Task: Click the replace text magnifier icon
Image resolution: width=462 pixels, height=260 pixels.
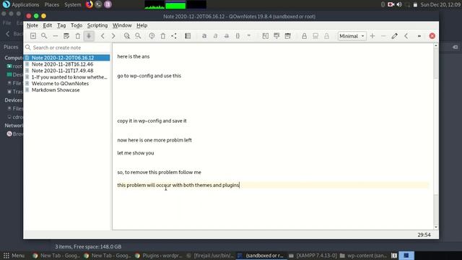Action: (x=138, y=36)
